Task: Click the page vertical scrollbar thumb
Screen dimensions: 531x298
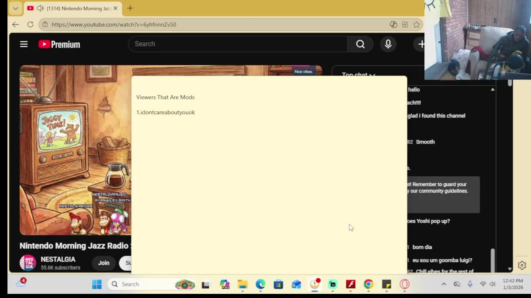Action: pos(510,84)
